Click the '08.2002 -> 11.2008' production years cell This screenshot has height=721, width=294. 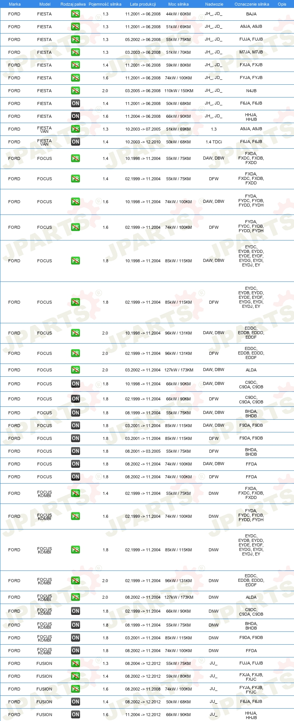pos(143,689)
